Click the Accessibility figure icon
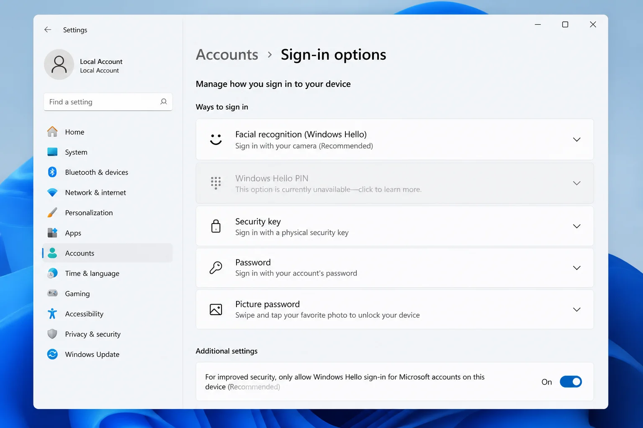Screen dimensions: 643x428 pyautogui.click(x=52, y=314)
